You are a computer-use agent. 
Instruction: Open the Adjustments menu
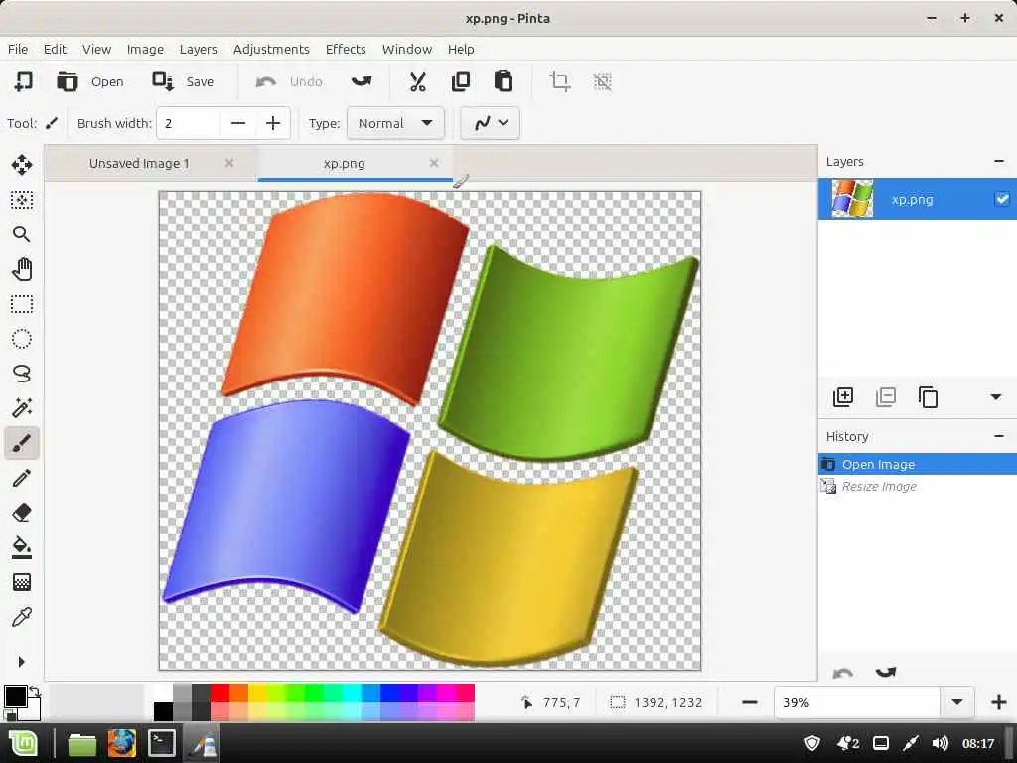pyautogui.click(x=271, y=49)
